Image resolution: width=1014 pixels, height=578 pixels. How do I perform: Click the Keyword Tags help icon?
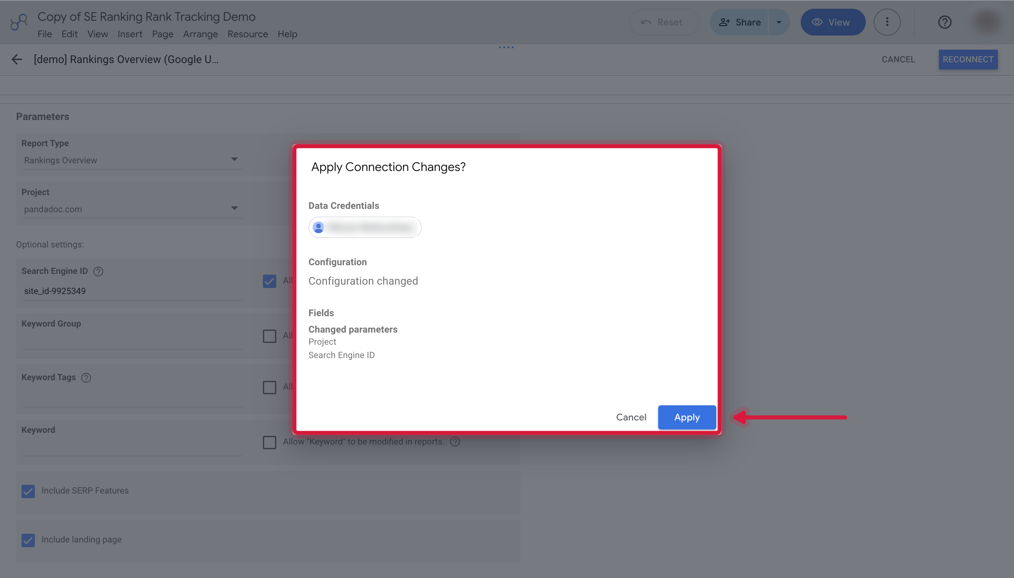[x=86, y=378]
